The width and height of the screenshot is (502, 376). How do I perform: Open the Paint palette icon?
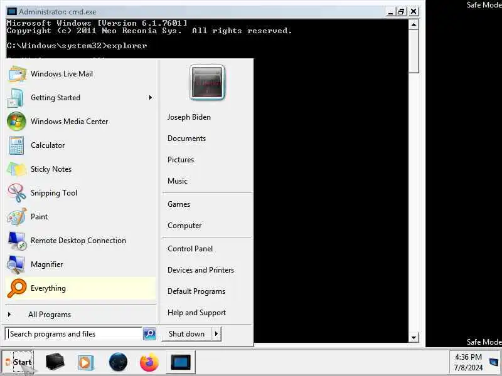pos(17,217)
